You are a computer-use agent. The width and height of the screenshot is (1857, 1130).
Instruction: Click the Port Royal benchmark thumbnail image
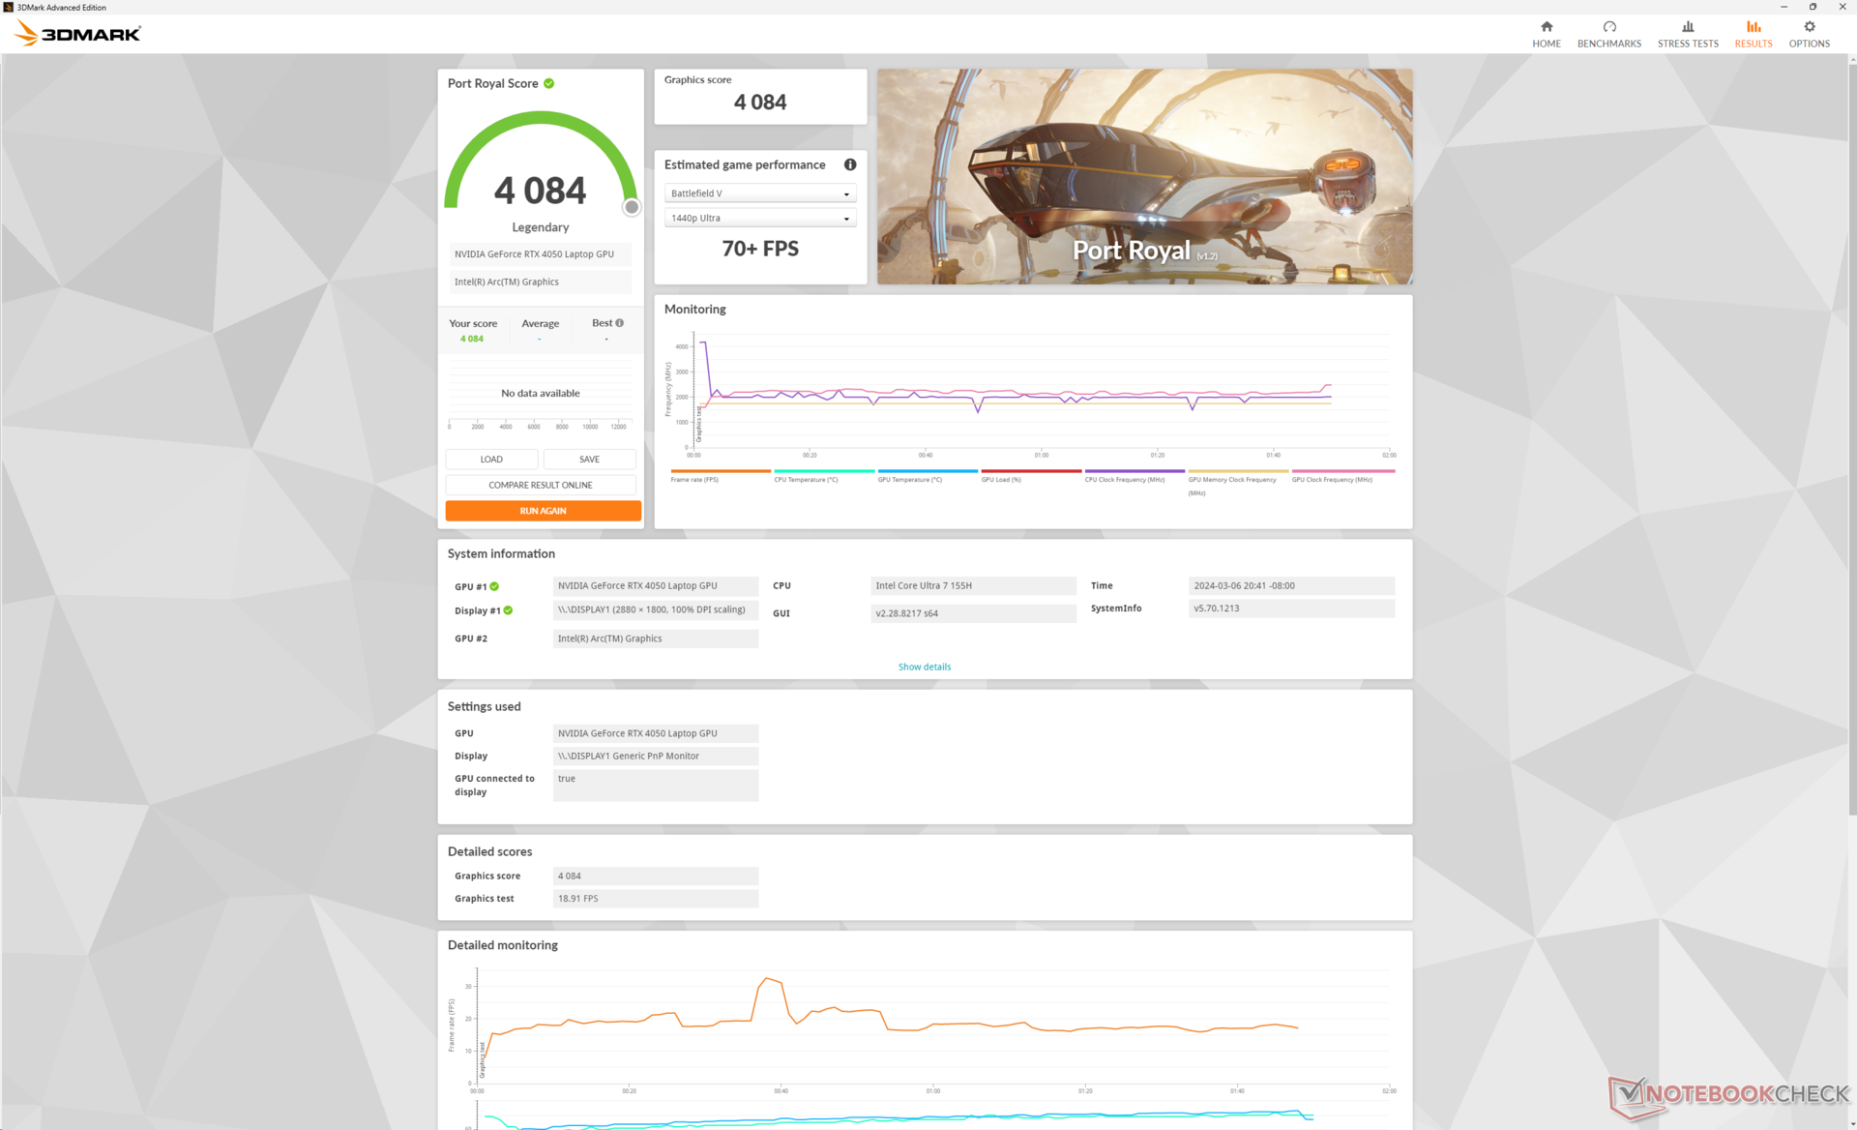point(1143,176)
